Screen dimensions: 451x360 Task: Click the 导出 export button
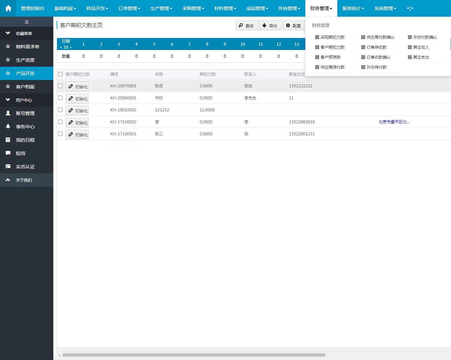(270, 26)
